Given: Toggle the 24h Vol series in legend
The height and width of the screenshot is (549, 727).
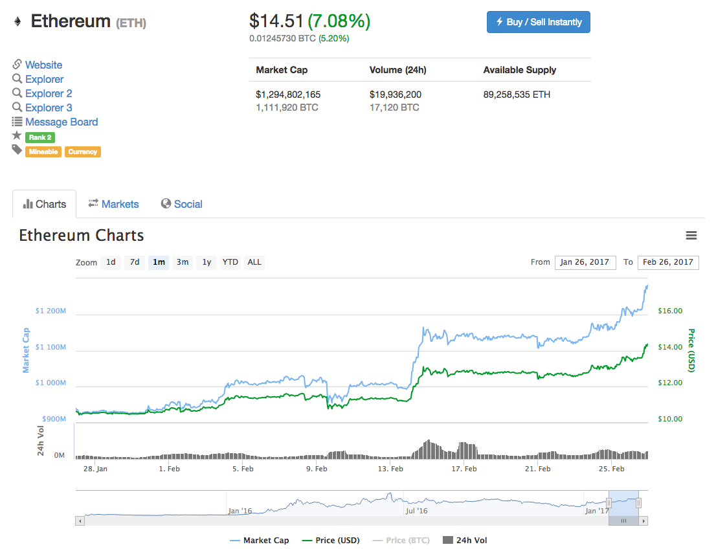Looking at the screenshot, I should (465, 540).
